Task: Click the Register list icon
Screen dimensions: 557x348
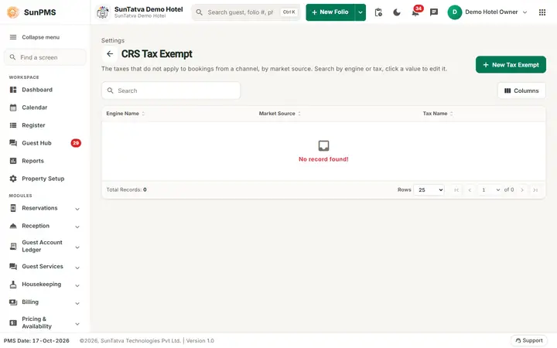Action: (x=13, y=125)
